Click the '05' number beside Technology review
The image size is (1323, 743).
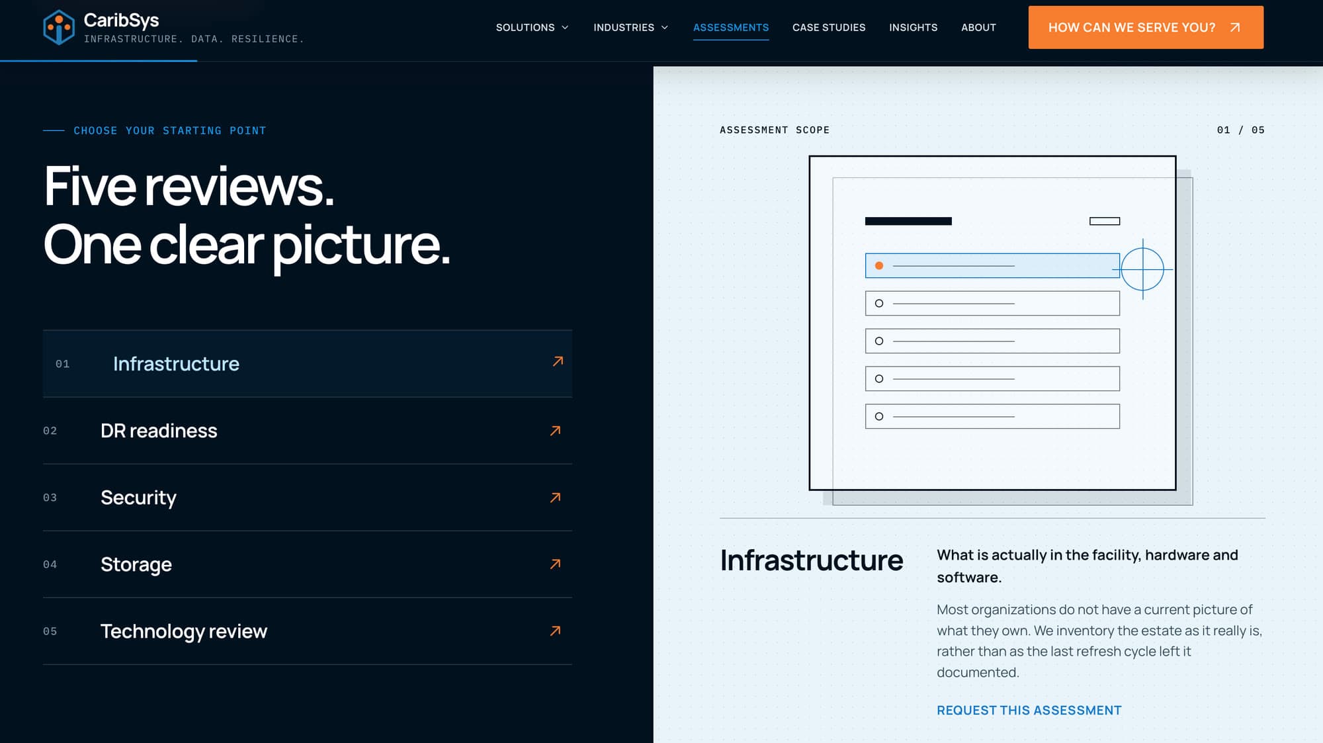click(x=50, y=631)
